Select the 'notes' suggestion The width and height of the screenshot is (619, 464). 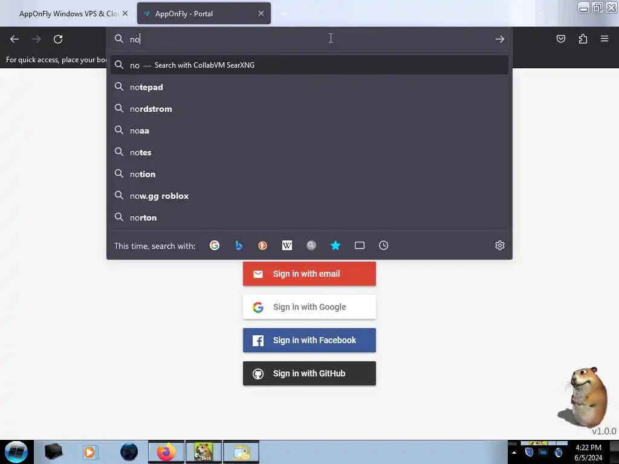[309, 152]
